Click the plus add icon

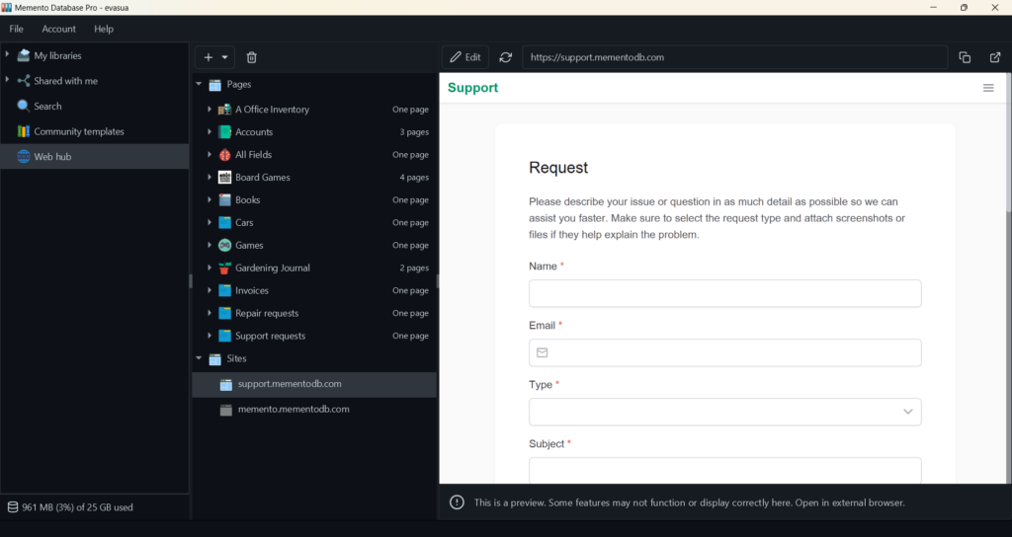pyautogui.click(x=208, y=57)
